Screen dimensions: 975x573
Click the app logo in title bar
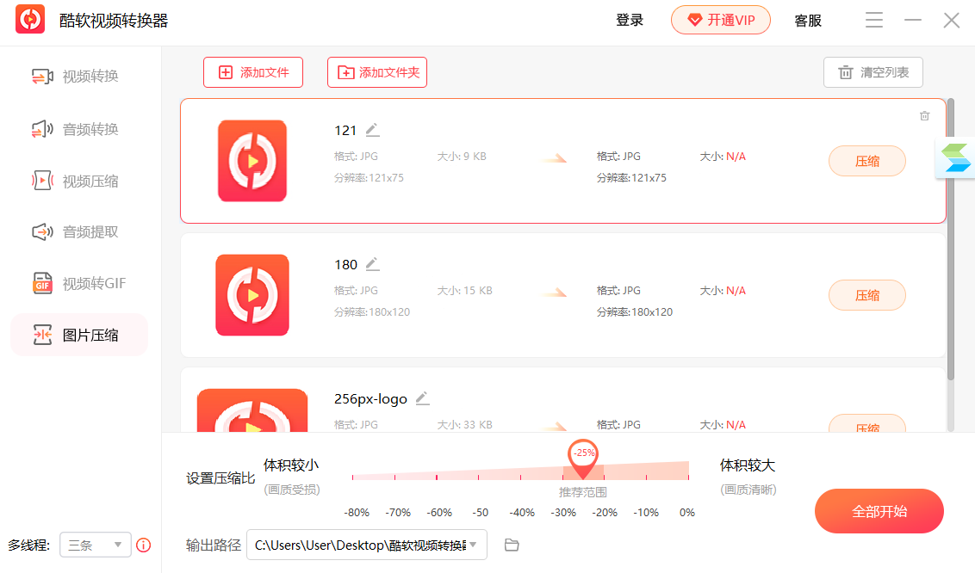[x=30, y=19]
